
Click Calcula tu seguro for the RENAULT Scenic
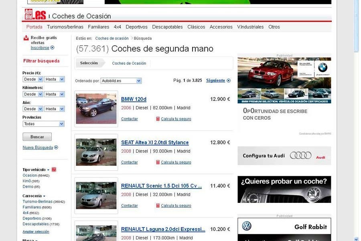[176, 206]
